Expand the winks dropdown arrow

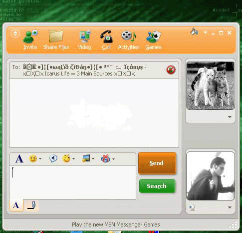73,158
